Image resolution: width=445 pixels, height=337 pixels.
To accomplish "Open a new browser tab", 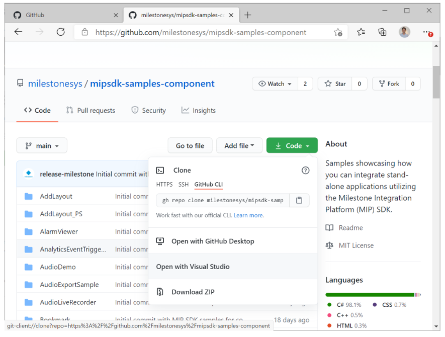I will [x=247, y=15].
